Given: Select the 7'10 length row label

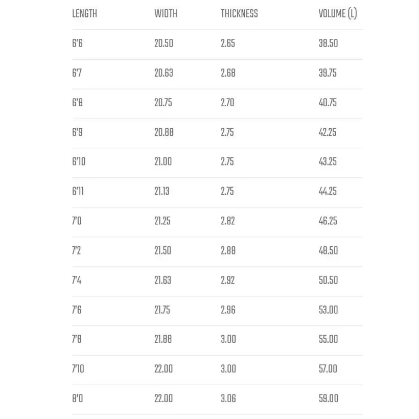Looking at the screenshot, I should point(78,369).
